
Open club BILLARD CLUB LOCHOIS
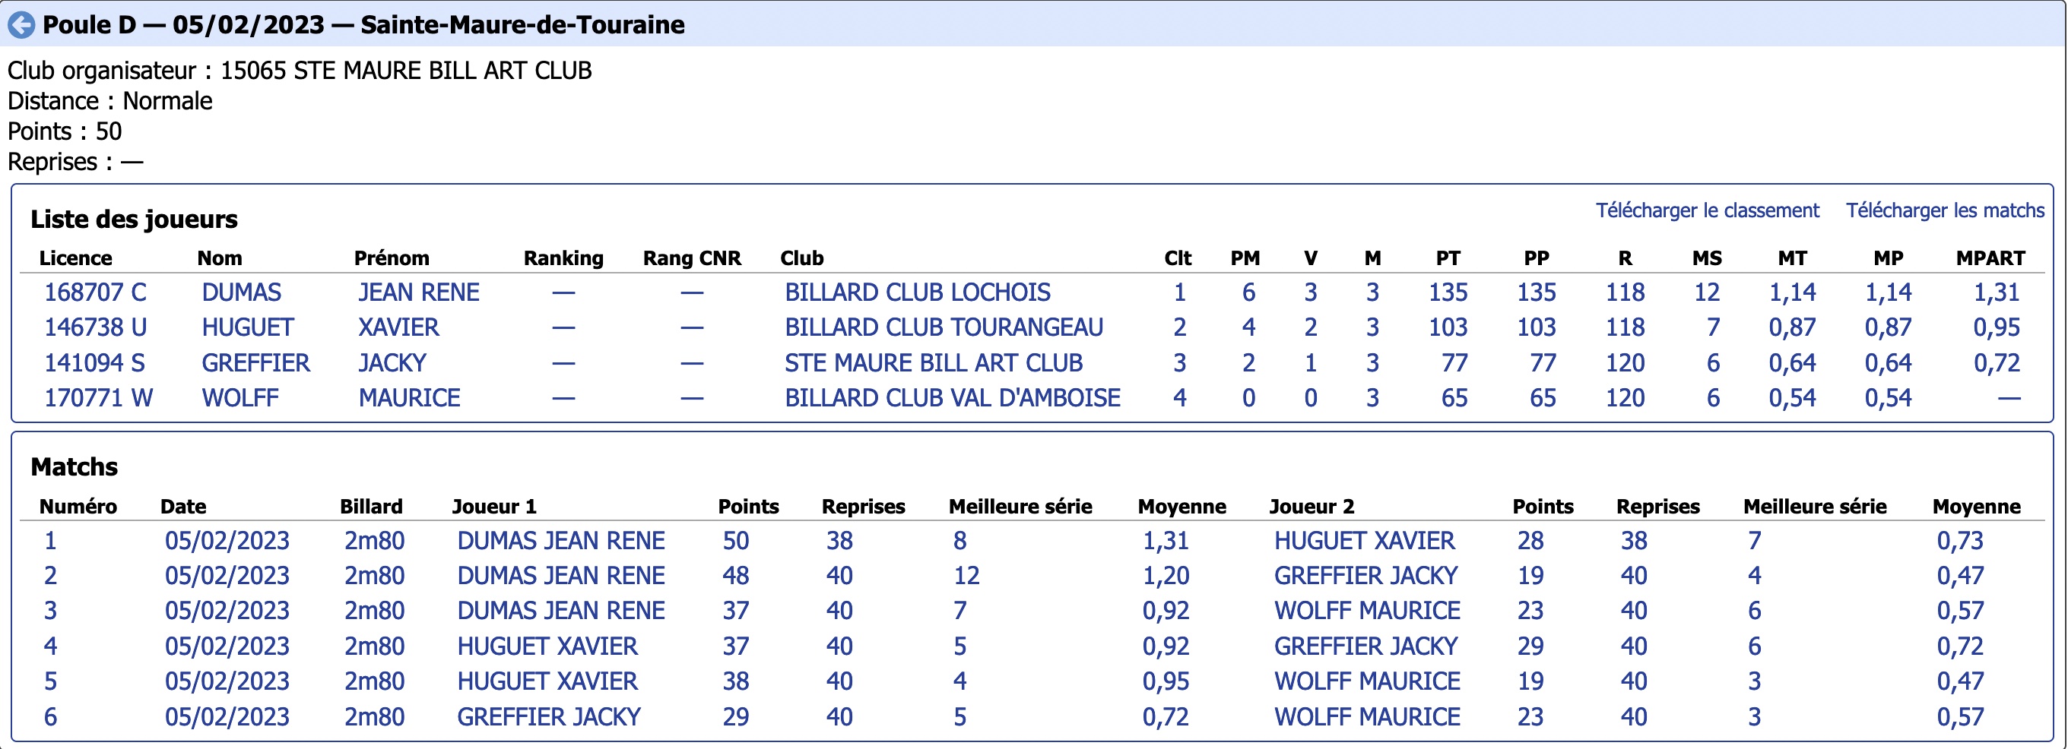point(917,292)
